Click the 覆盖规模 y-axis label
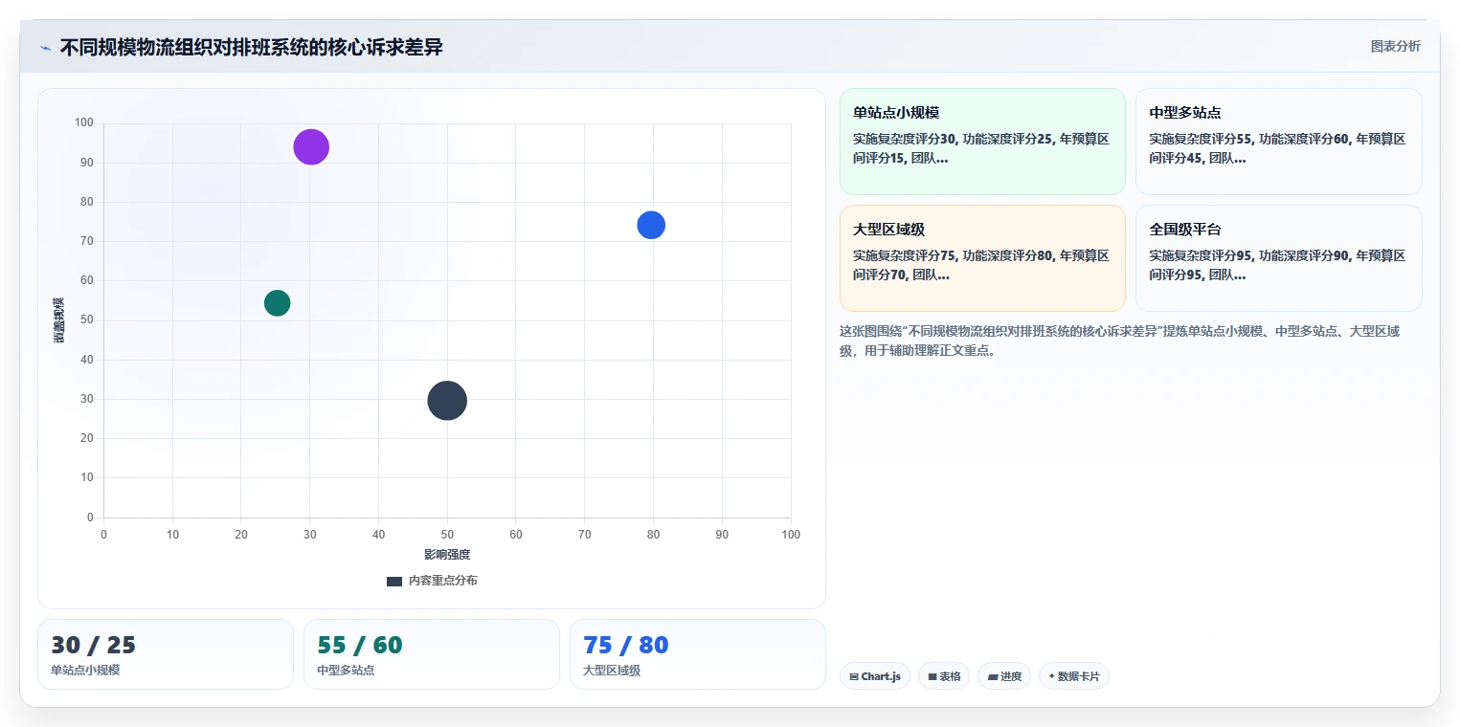This screenshot has width=1460, height=727. click(x=58, y=320)
